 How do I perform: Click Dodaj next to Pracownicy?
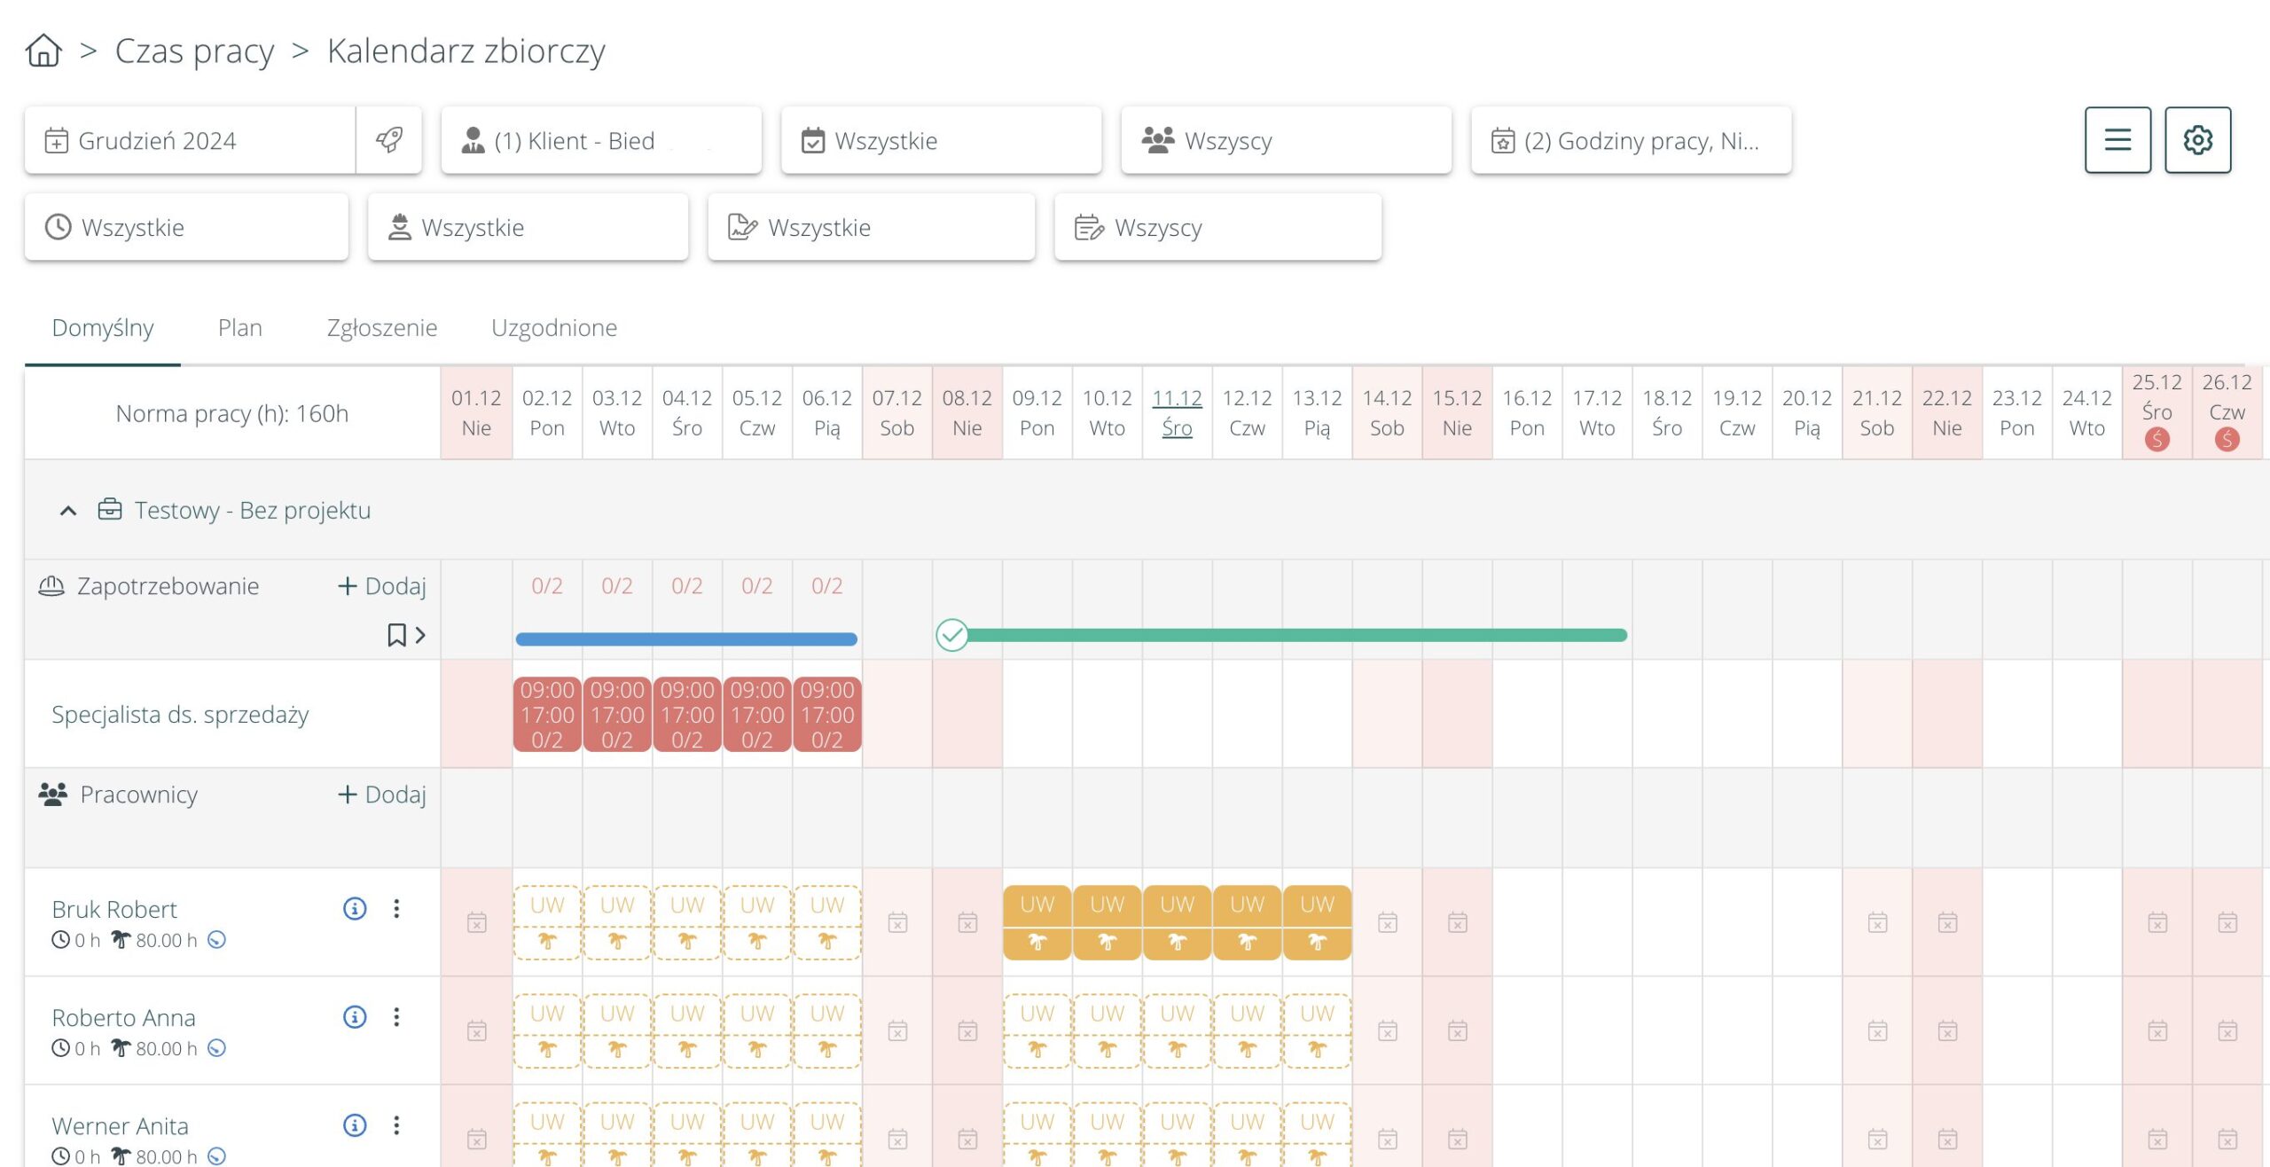[382, 795]
